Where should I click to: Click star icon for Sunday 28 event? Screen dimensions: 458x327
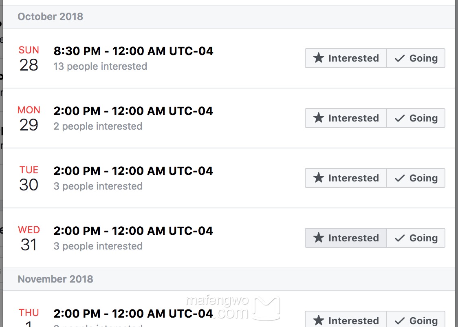[x=319, y=58]
